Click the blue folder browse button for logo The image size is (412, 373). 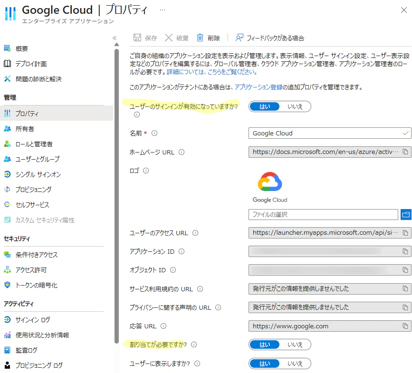(x=406, y=215)
